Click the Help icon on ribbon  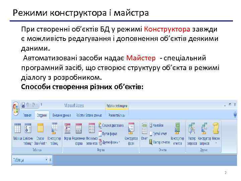(x=235, y=115)
